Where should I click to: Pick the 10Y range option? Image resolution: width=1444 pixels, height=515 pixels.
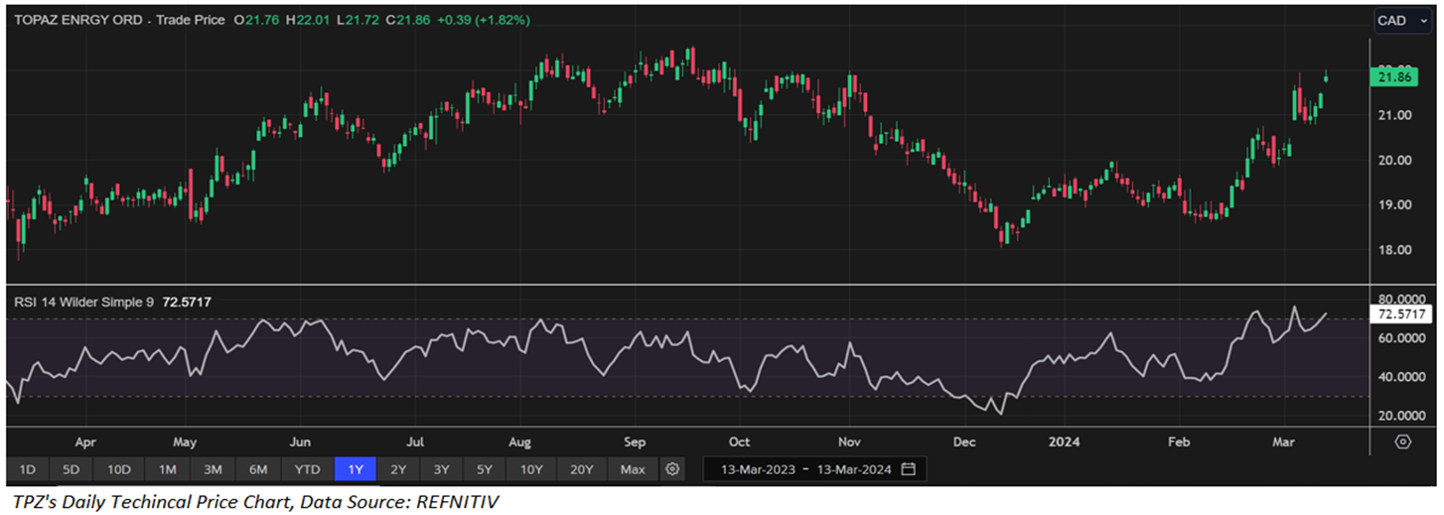pos(531,468)
